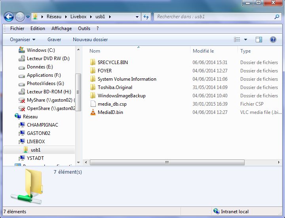Image resolution: width=285 pixels, height=218 pixels.
Task: Expand the arrow after Réseau in breadcrumb
Action: pyautogui.click(x=66, y=17)
